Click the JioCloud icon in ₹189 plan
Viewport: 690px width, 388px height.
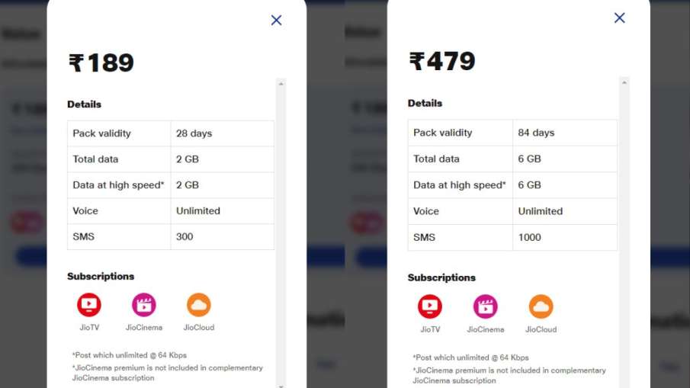point(199,306)
